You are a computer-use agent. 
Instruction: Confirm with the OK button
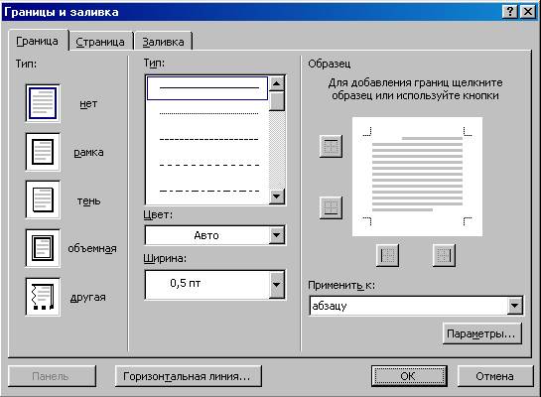tap(409, 376)
